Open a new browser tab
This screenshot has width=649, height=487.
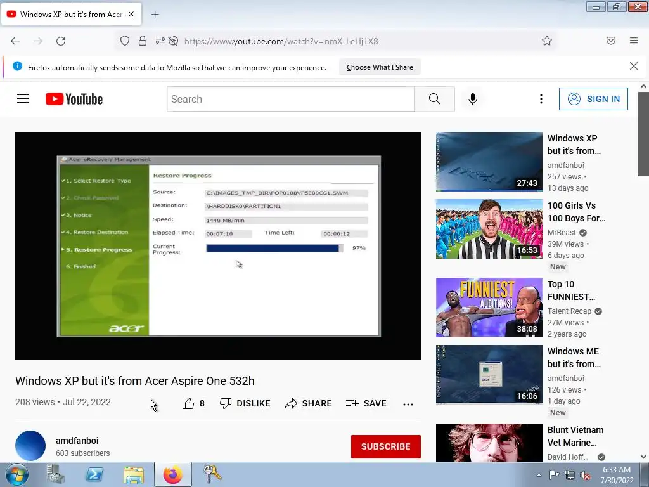click(x=155, y=15)
